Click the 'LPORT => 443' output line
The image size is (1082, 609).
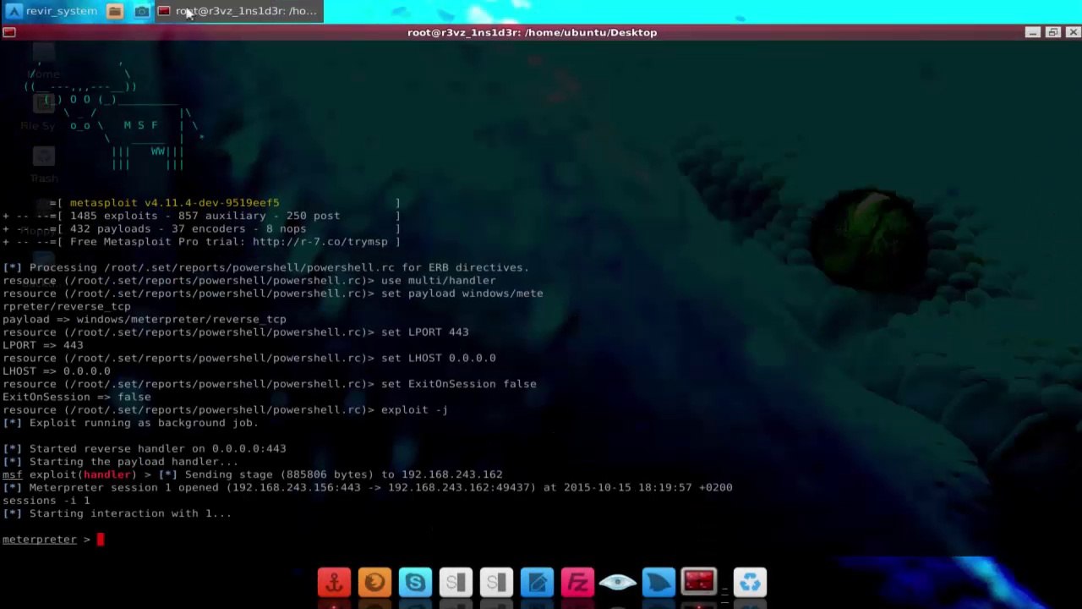43,345
